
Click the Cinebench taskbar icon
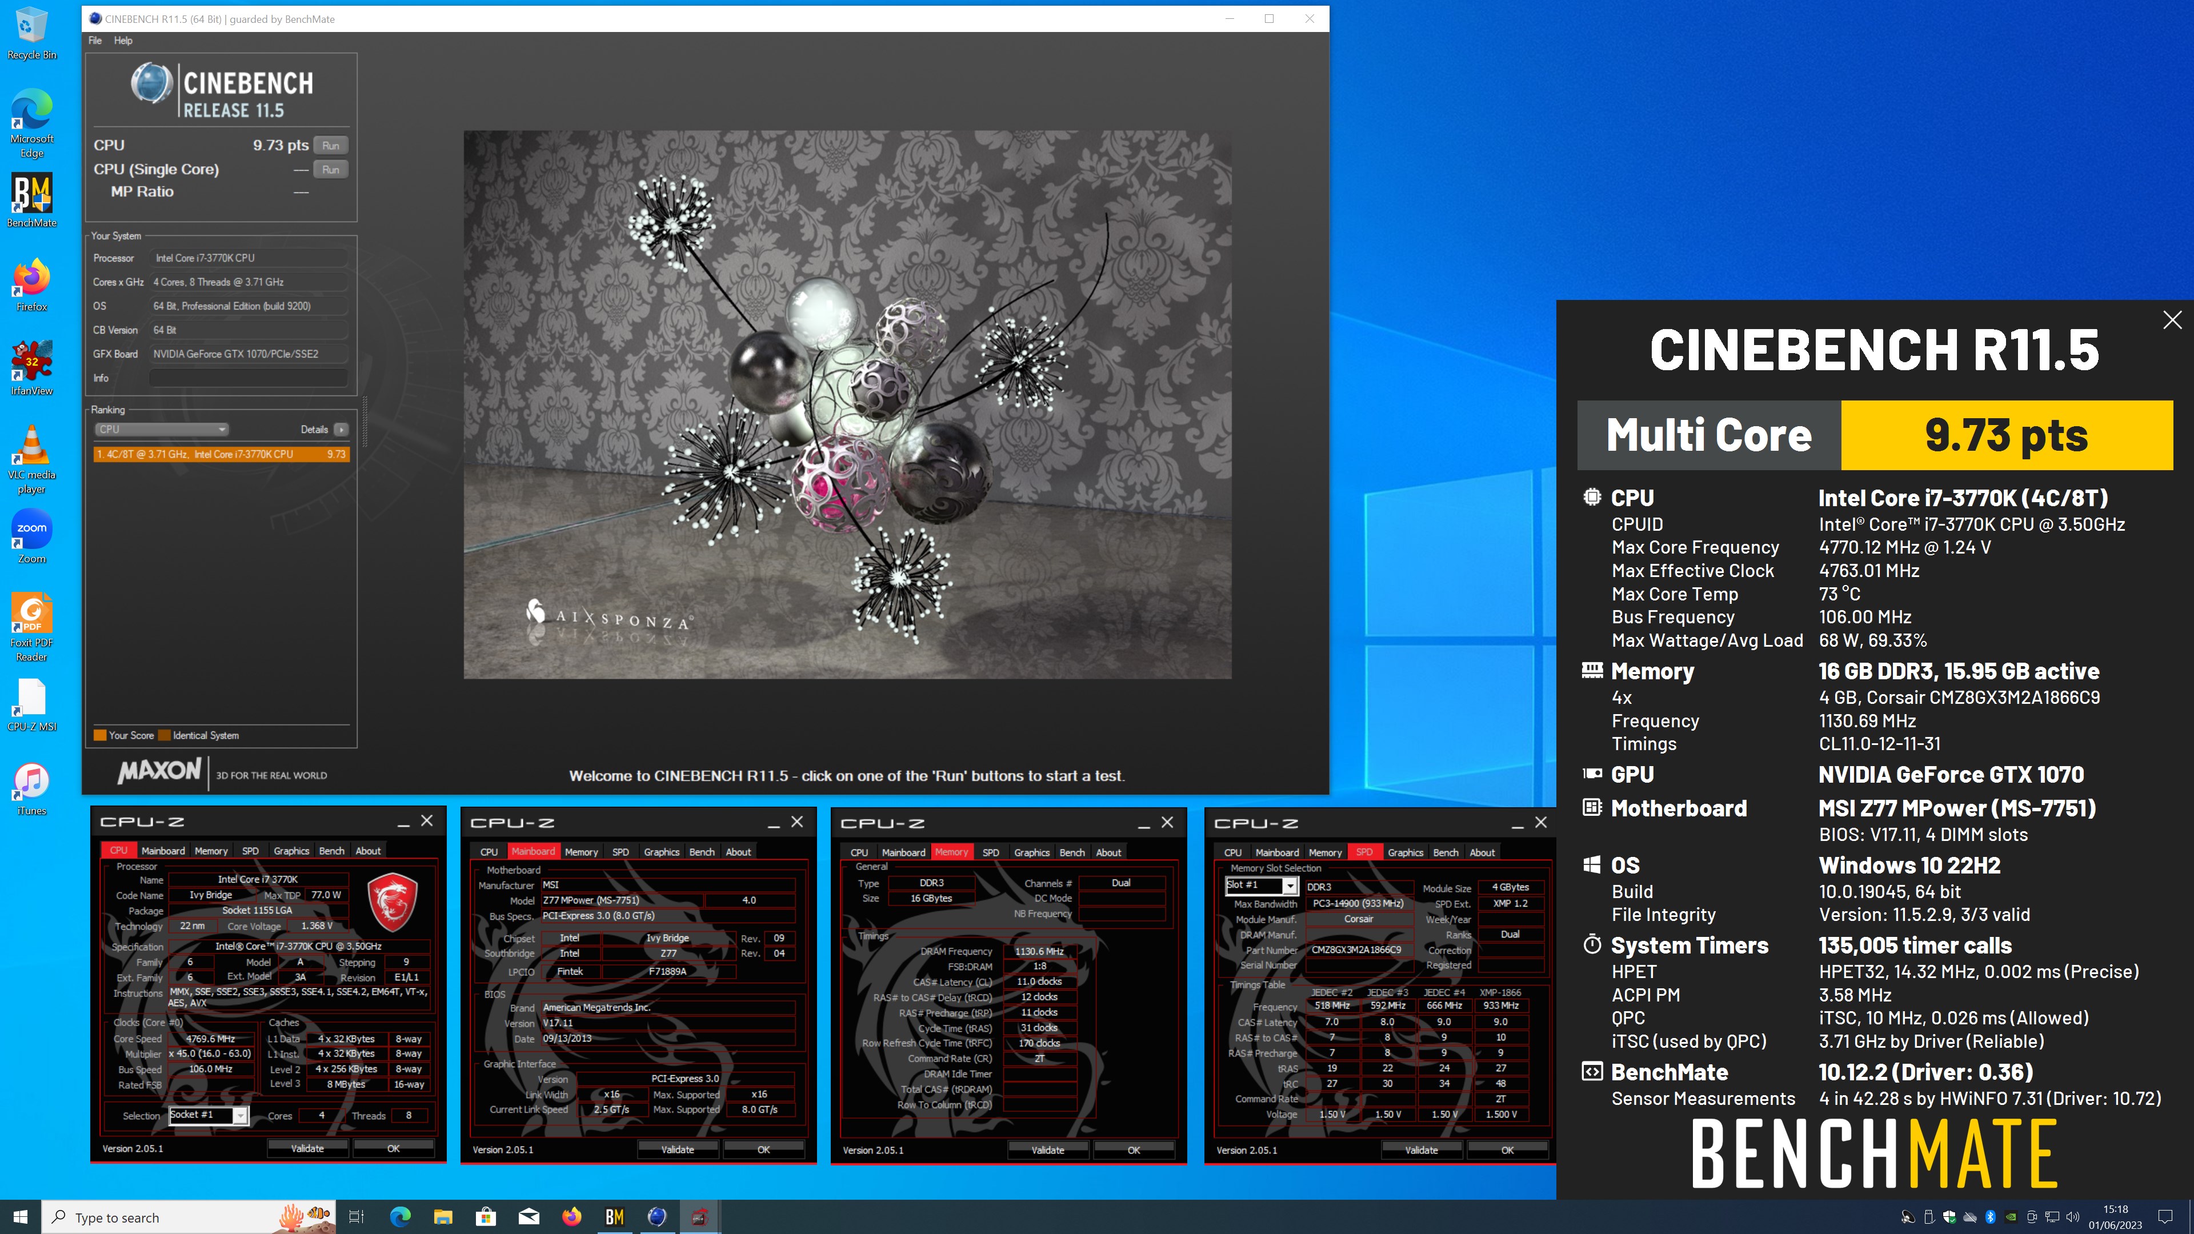656,1217
